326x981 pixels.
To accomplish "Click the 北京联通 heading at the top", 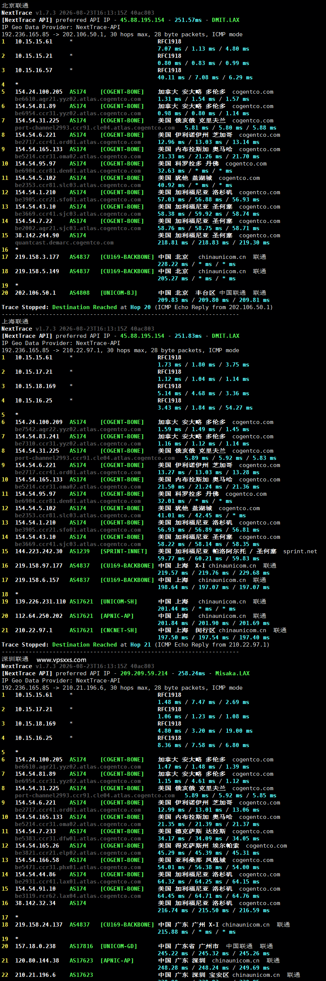I will pyautogui.click(x=15, y=6).
